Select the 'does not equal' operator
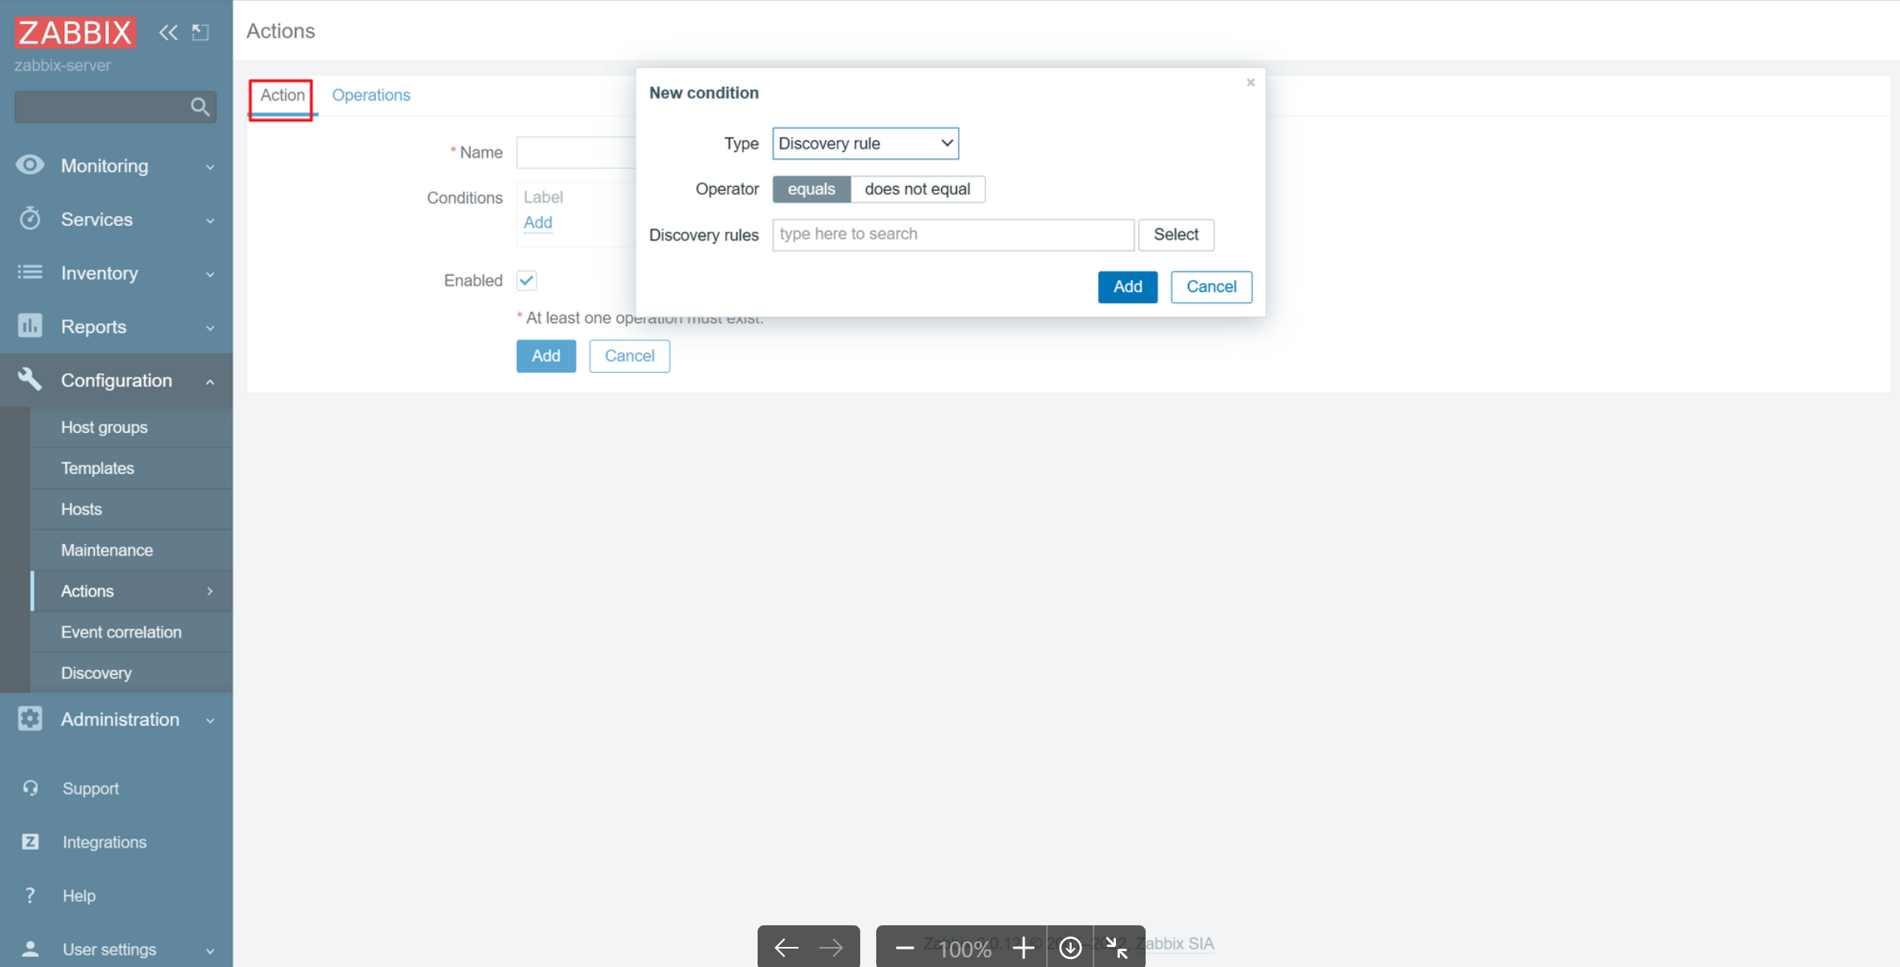This screenshot has width=1900, height=967. pos(917,189)
